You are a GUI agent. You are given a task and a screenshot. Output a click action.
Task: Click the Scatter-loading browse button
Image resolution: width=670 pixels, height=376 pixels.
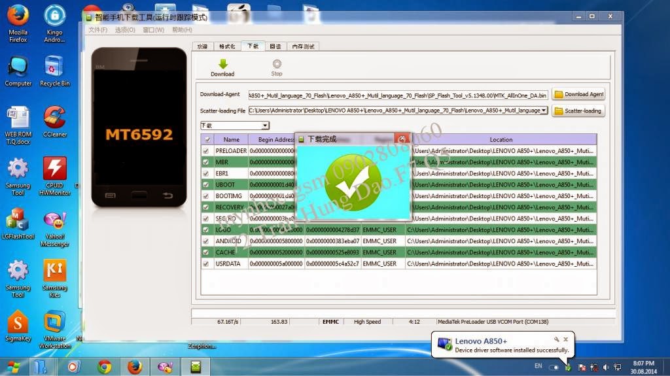pyautogui.click(x=578, y=111)
